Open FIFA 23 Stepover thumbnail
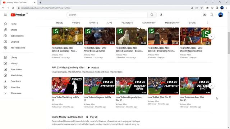The height and width of the screenshot is (129, 230). tap(99, 86)
